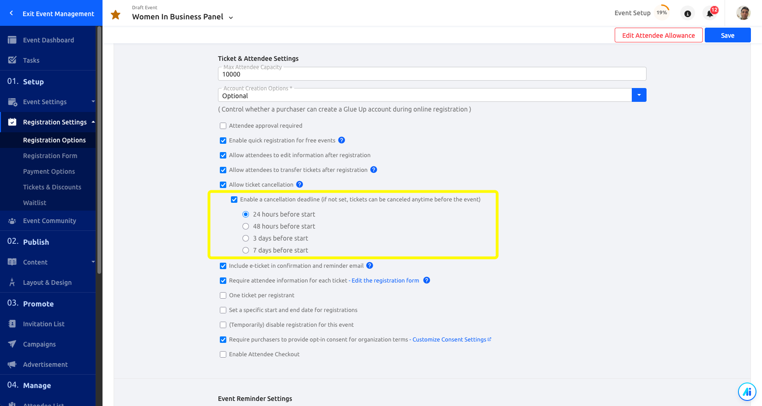Uncheck Allow attendees to transfer tickets
The image size is (762, 406).
pyautogui.click(x=223, y=170)
